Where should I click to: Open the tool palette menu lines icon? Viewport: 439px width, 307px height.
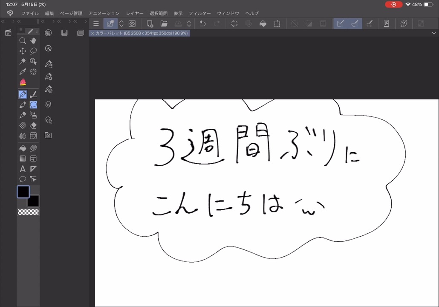pyautogui.click(x=21, y=30)
